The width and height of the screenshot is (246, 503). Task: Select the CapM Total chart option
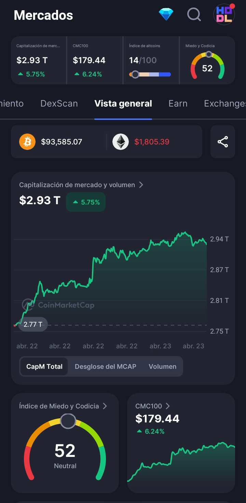(44, 366)
